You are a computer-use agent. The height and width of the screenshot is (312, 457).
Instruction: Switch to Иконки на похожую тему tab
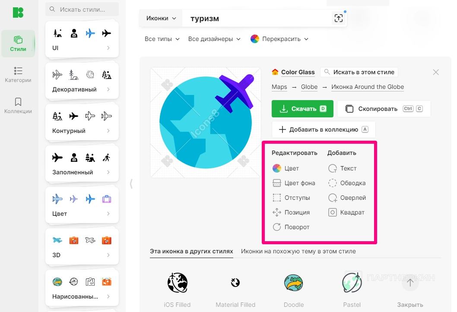[298, 251]
